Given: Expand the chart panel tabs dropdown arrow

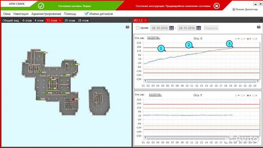Looking at the screenshot, I should tap(260, 20).
